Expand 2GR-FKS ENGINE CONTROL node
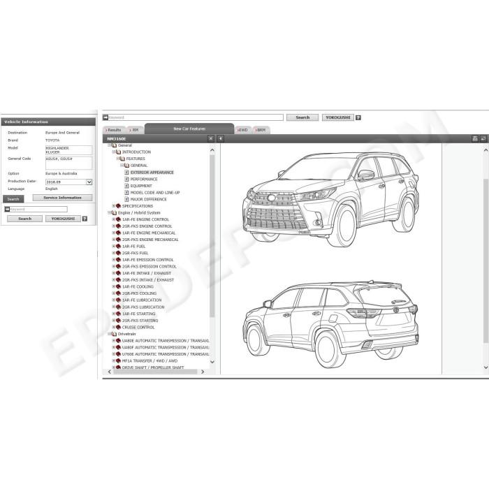This screenshot has width=489, height=489. (113, 226)
